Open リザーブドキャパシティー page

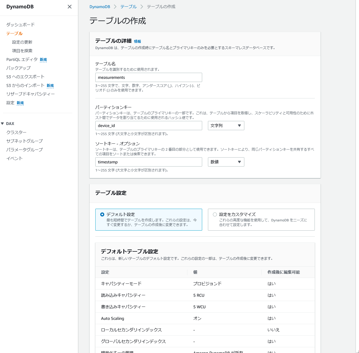pos(31,94)
